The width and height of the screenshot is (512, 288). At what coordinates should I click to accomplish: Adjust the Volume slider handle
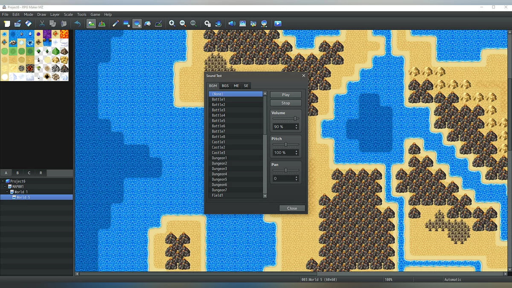point(295,119)
